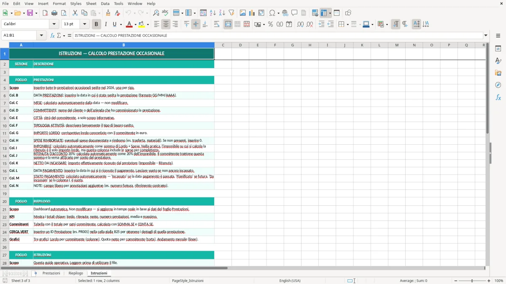Open the Font Name dropdown
This screenshot has width=506, height=284.
[54, 24]
